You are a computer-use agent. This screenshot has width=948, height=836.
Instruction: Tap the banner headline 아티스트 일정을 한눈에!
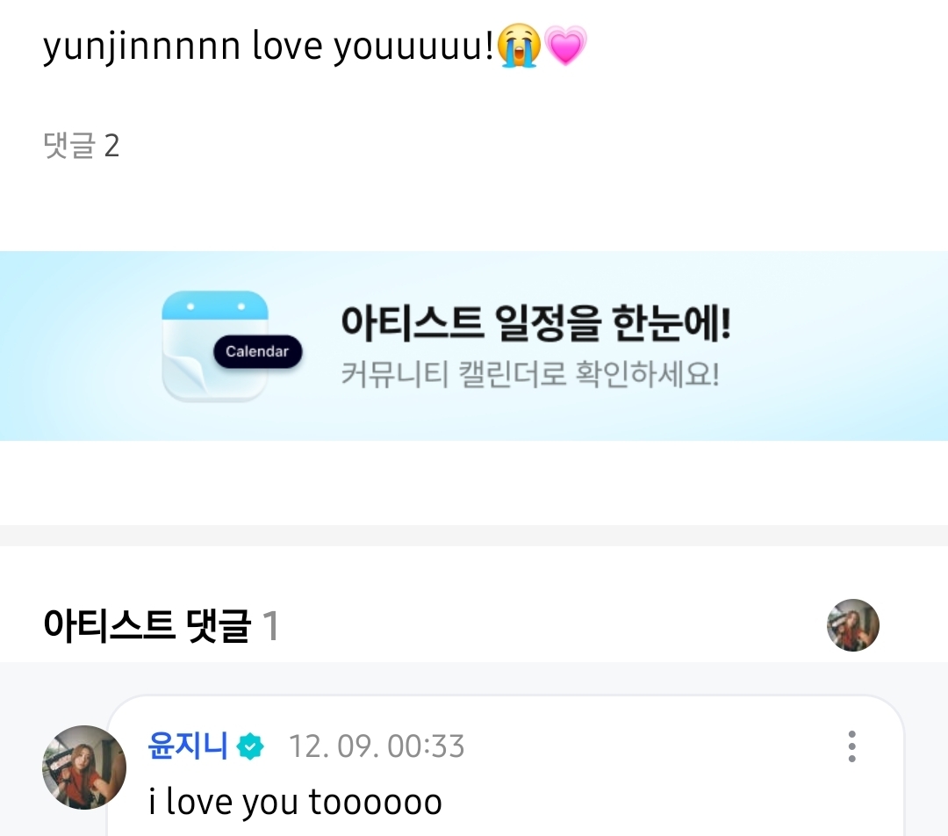tap(535, 325)
